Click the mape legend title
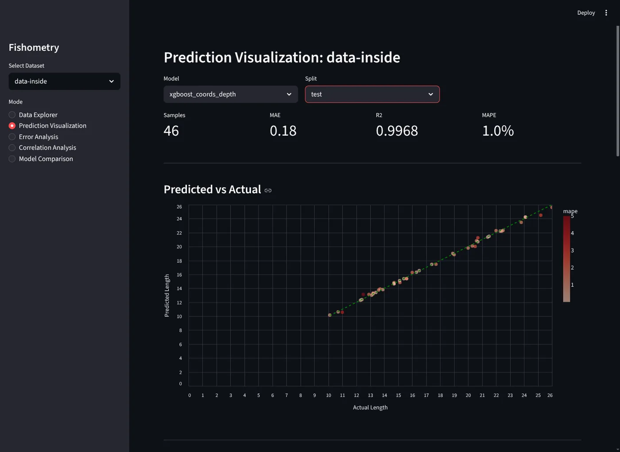 point(570,211)
